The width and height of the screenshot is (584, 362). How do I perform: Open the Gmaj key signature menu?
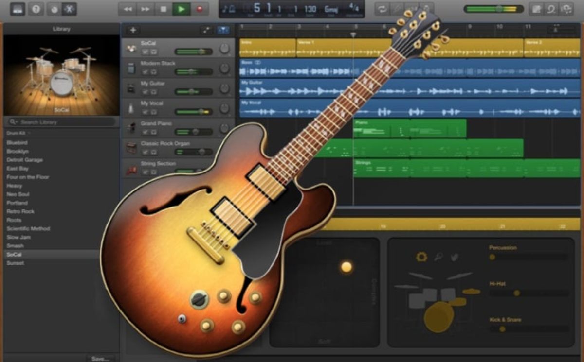(332, 9)
